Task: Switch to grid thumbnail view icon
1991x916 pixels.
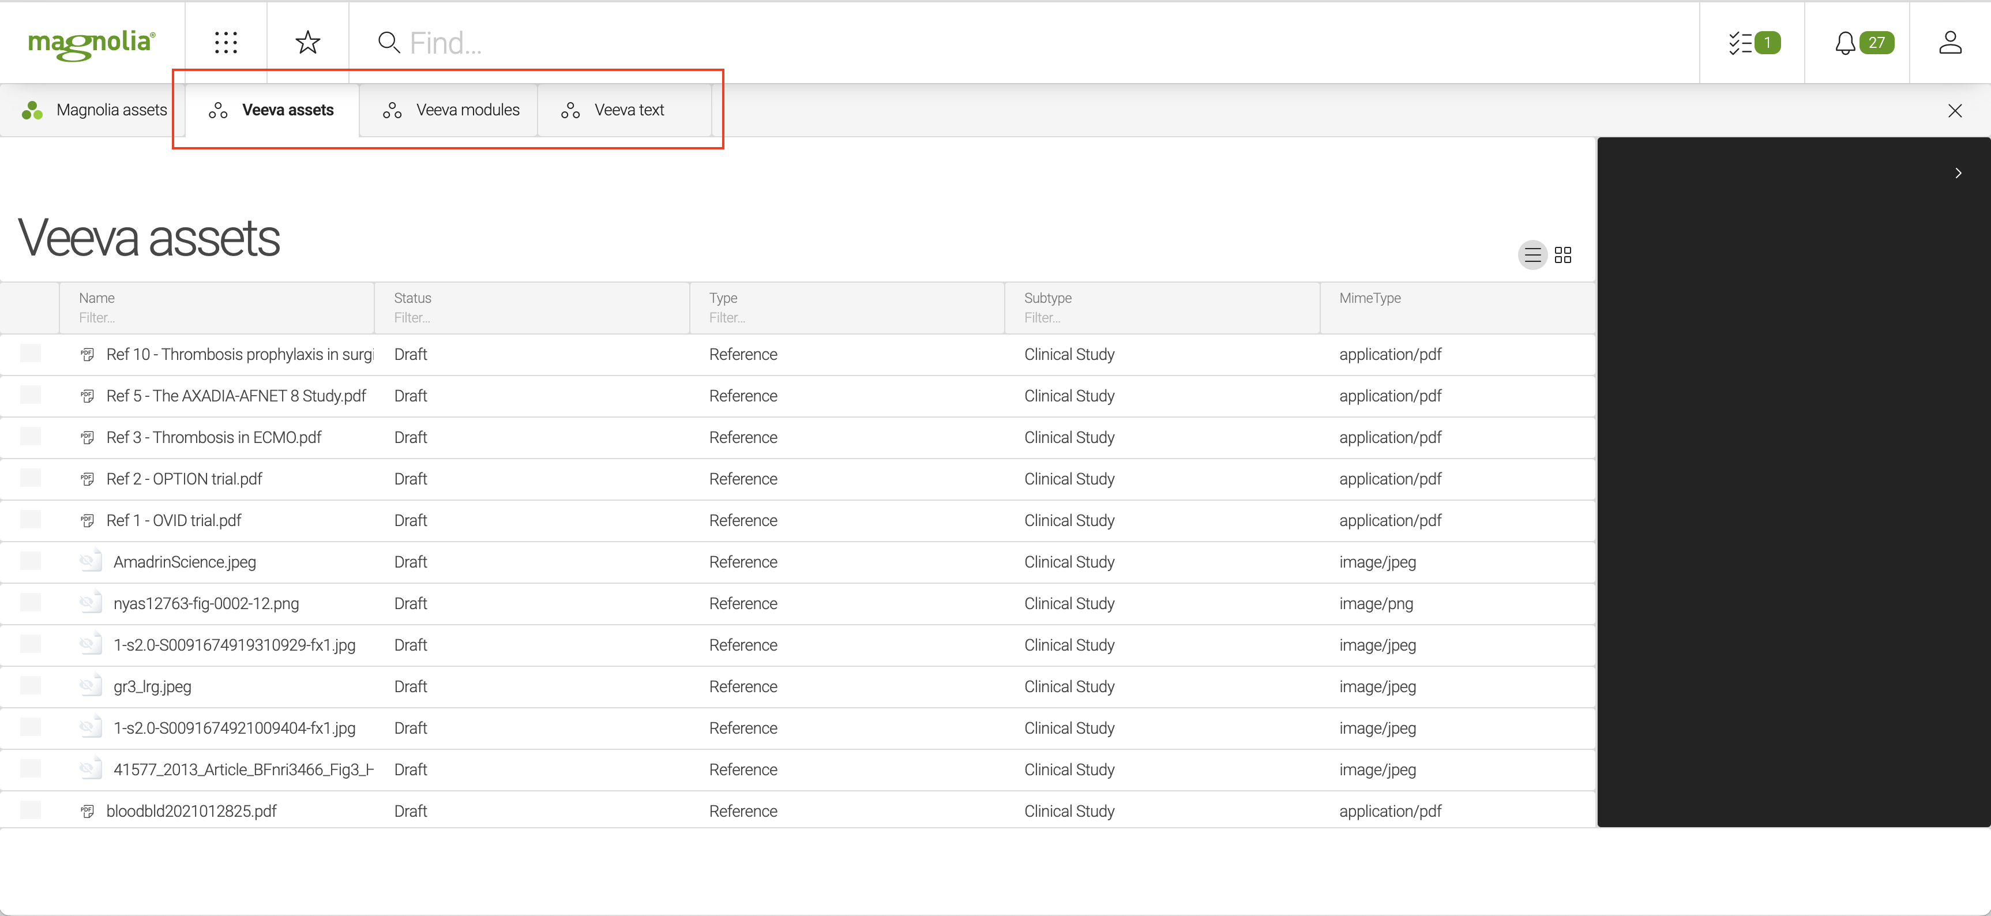Action: click(x=1563, y=255)
